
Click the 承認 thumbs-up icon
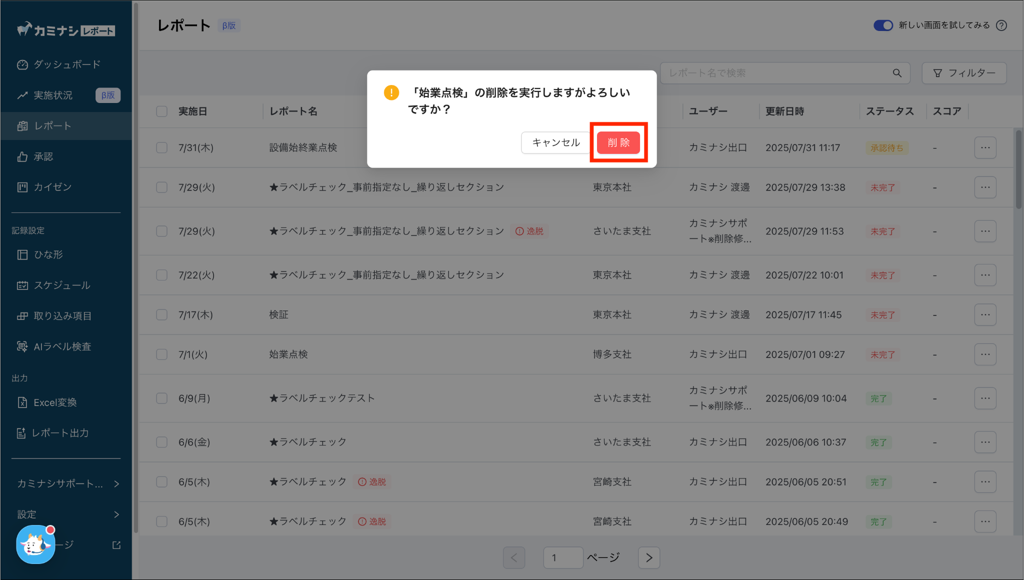pos(22,156)
